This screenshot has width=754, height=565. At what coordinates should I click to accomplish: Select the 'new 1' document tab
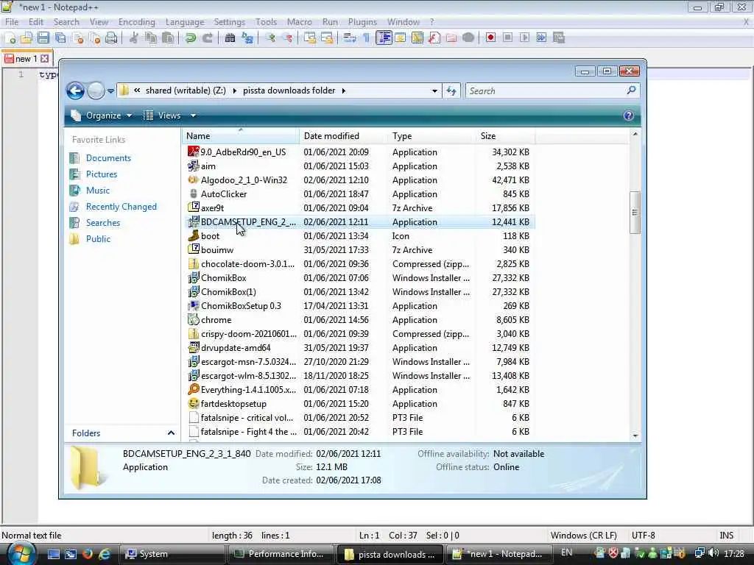point(27,59)
